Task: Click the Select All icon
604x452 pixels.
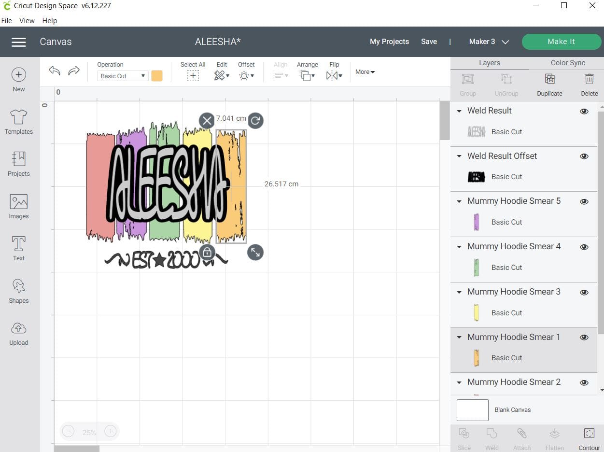Action: [x=193, y=76]
